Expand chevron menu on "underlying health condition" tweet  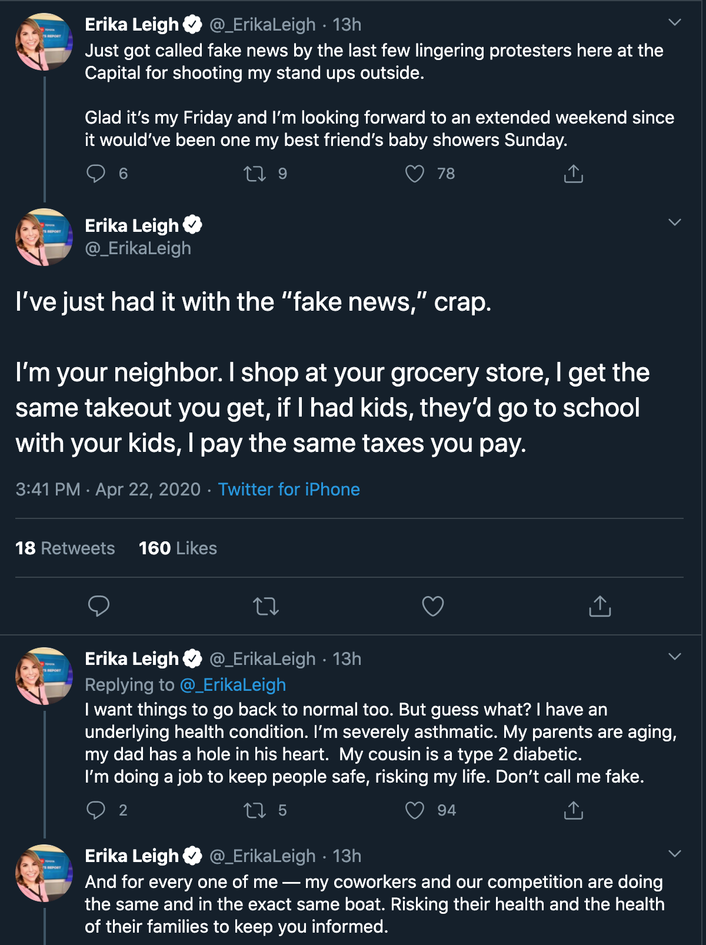675,657
